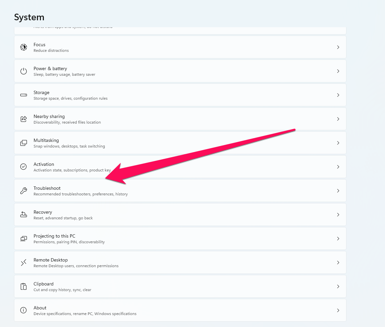385x327 pixels.
Task: Click the About info icon
Action: coord(24,310)
